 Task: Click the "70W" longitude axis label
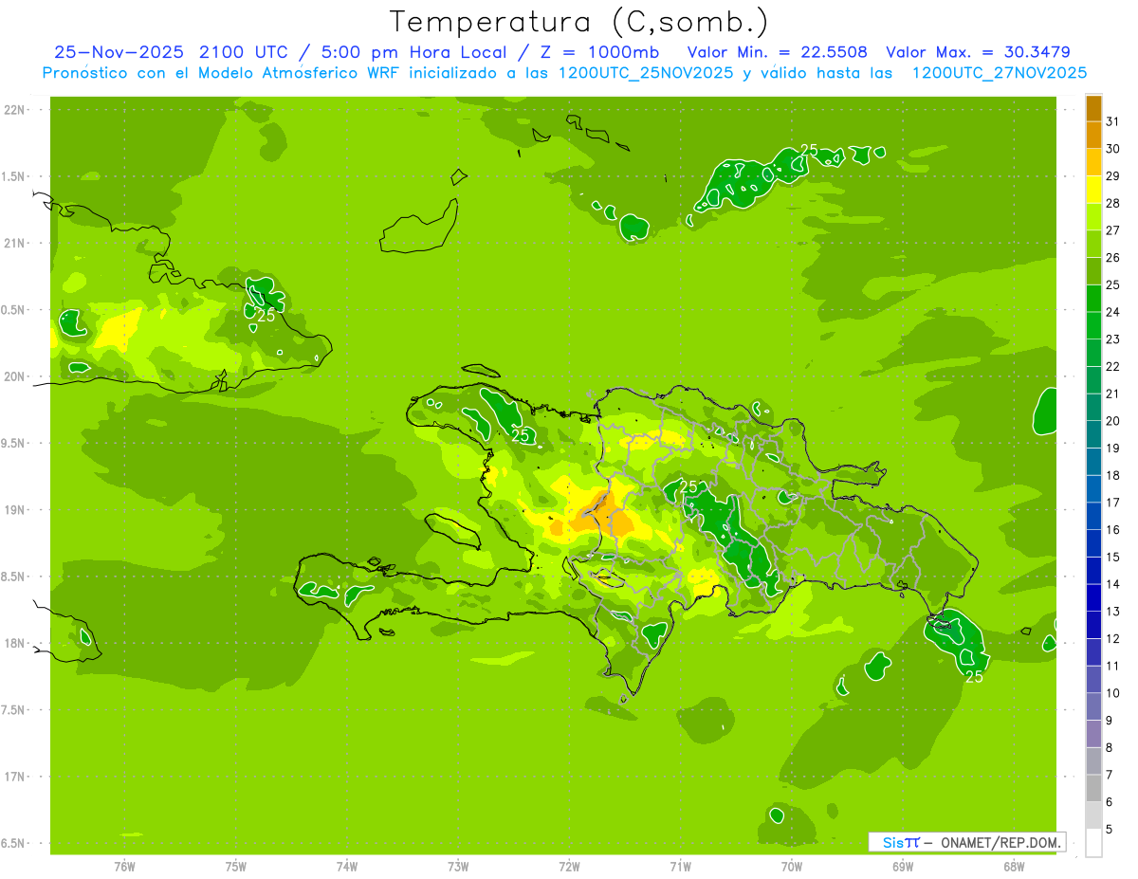[791, 867]
